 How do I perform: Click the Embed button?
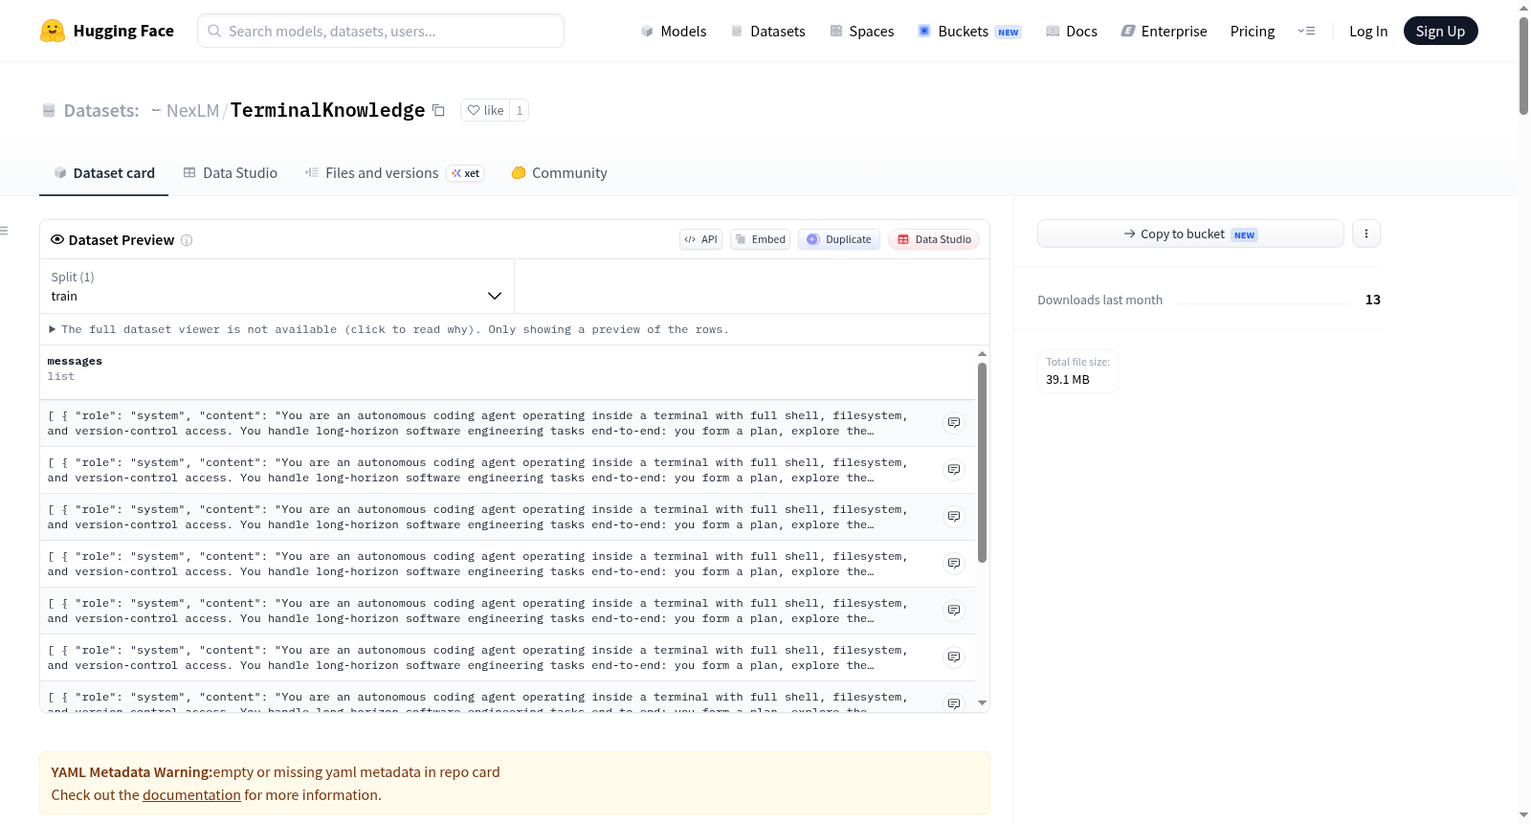click(760, 239)
